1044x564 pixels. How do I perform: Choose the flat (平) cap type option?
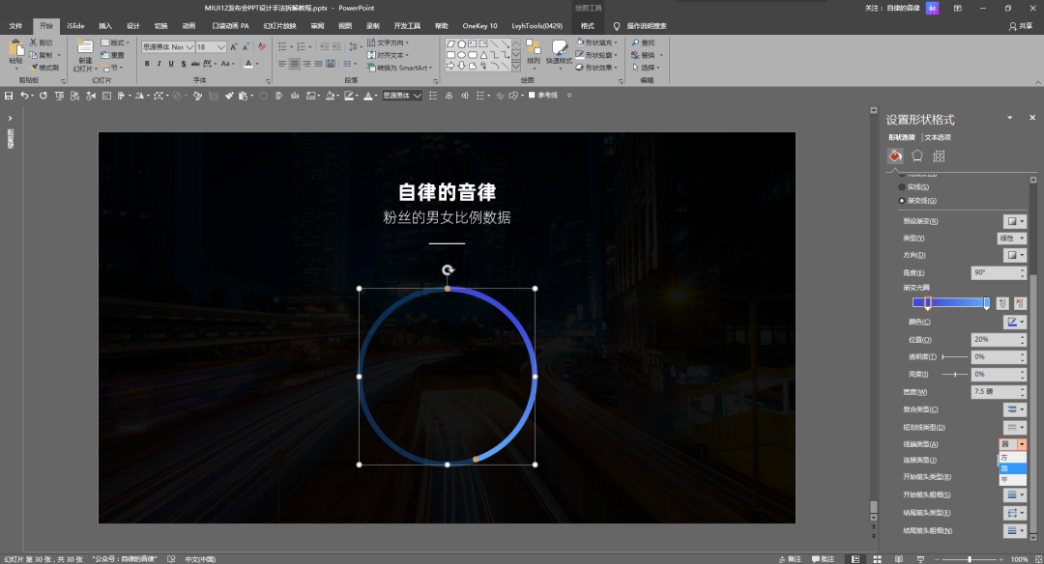click(x=1005, y=479)
